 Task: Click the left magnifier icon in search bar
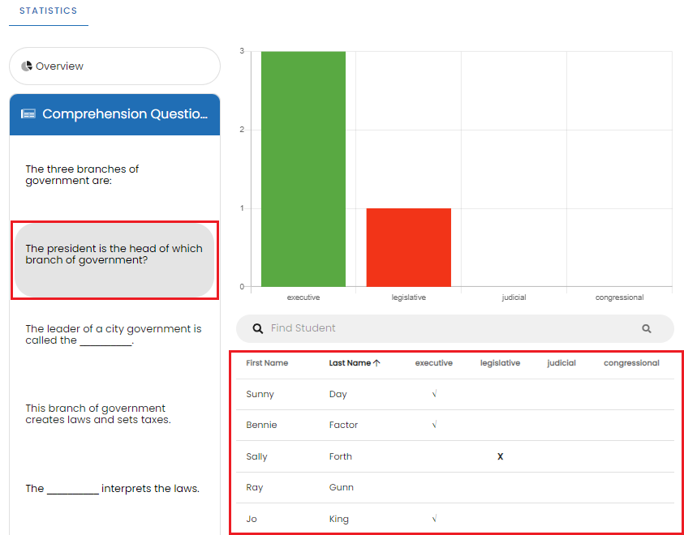258,328
